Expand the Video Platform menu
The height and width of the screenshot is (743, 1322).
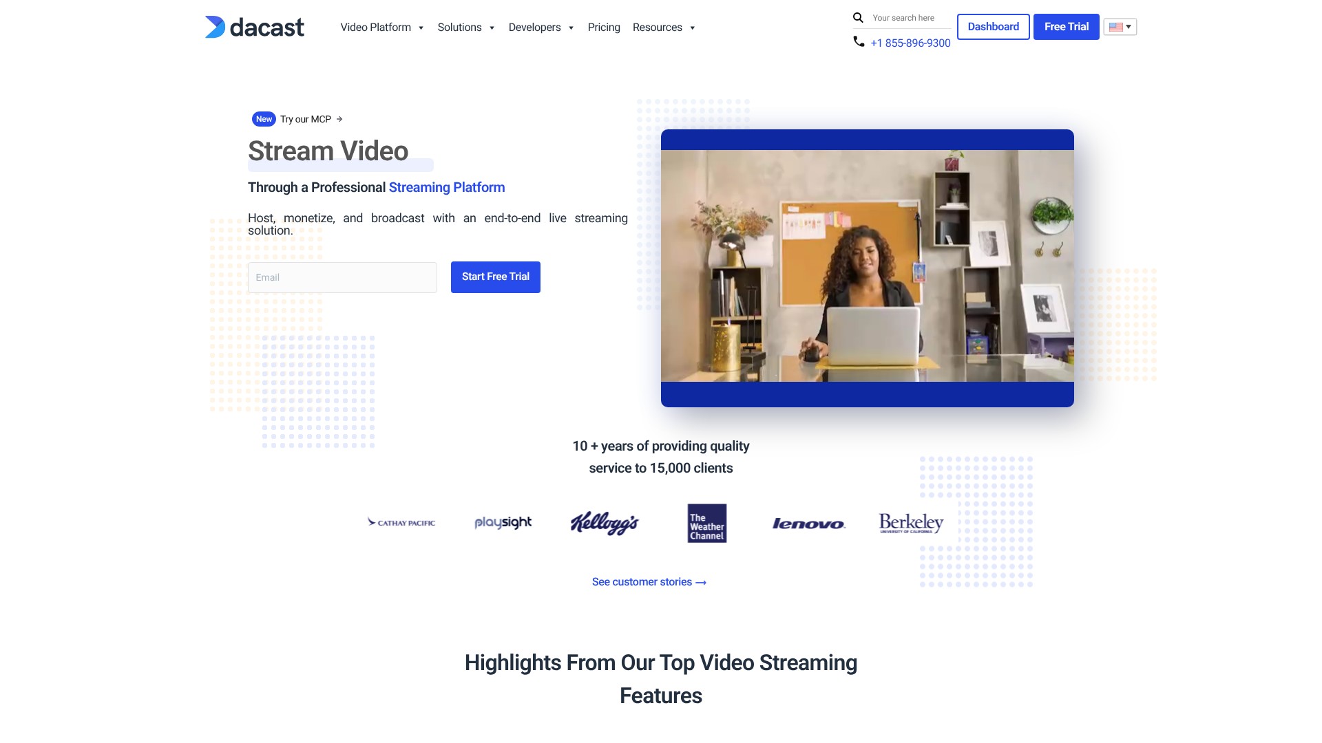pos(381,28)
